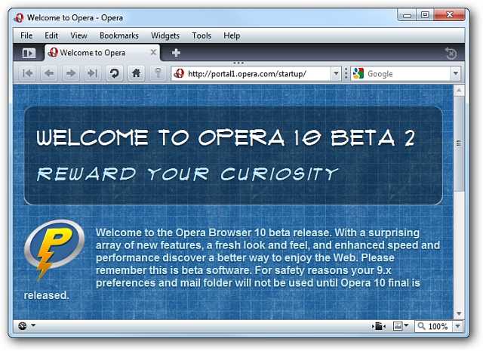Image resolution: width=483 pixels, height=351 pixels.
Task: Expand the Opera Link dropdown arrow
Action: (x=33, y=325)
